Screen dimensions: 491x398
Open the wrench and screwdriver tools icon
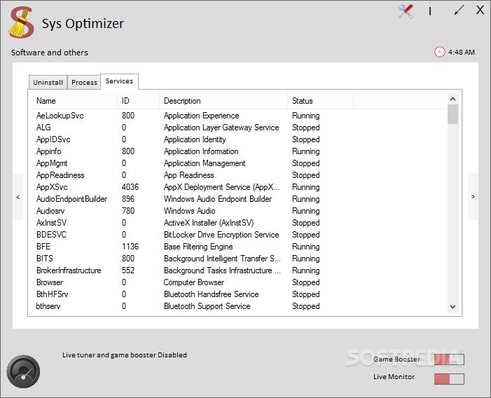click(x=406, y=12)
